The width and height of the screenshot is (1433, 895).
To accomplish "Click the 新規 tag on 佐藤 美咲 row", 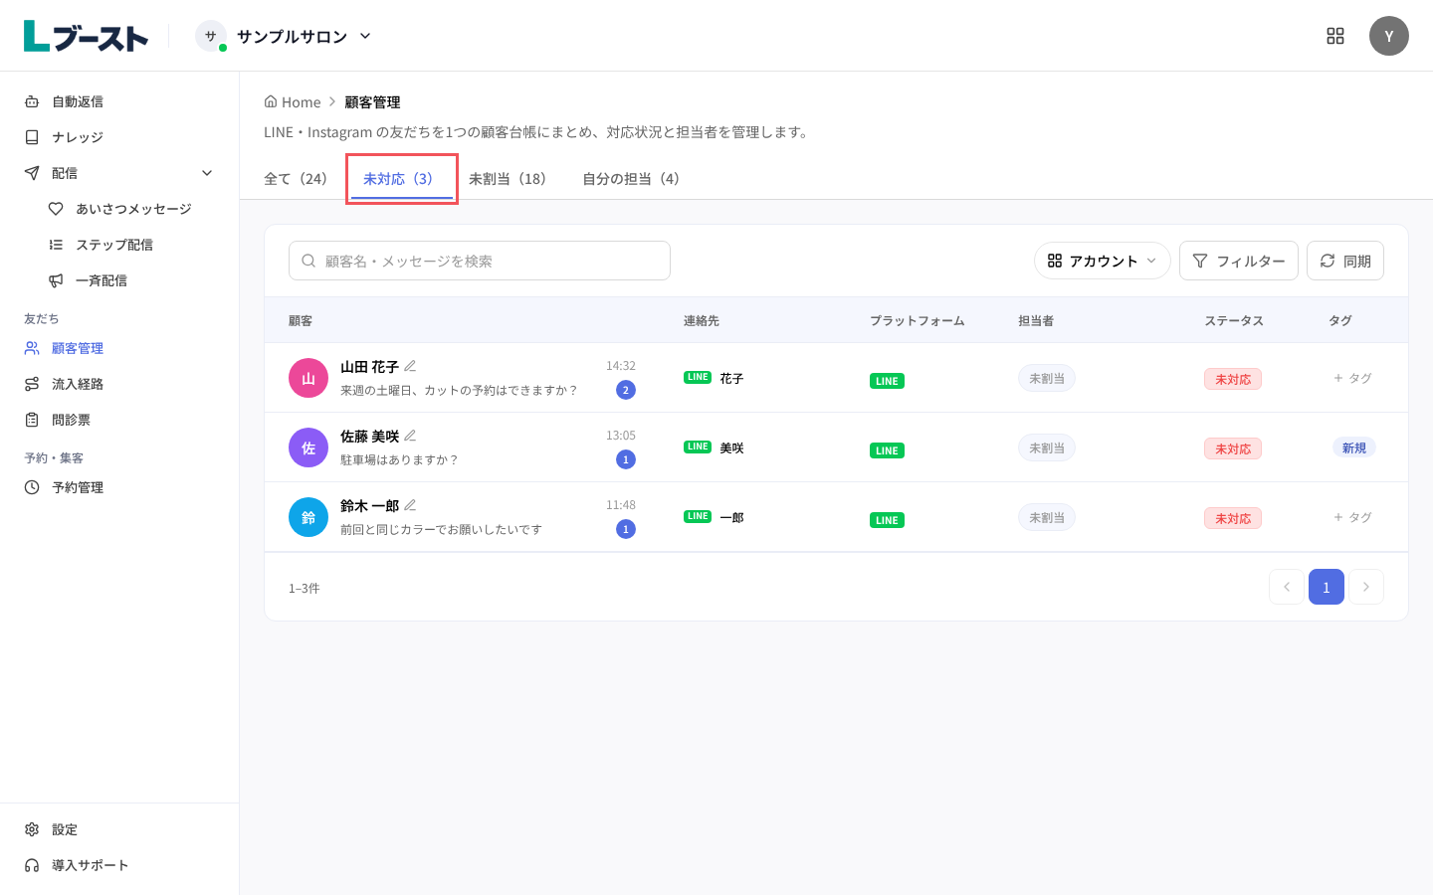I will click(x=1354, y=447).
